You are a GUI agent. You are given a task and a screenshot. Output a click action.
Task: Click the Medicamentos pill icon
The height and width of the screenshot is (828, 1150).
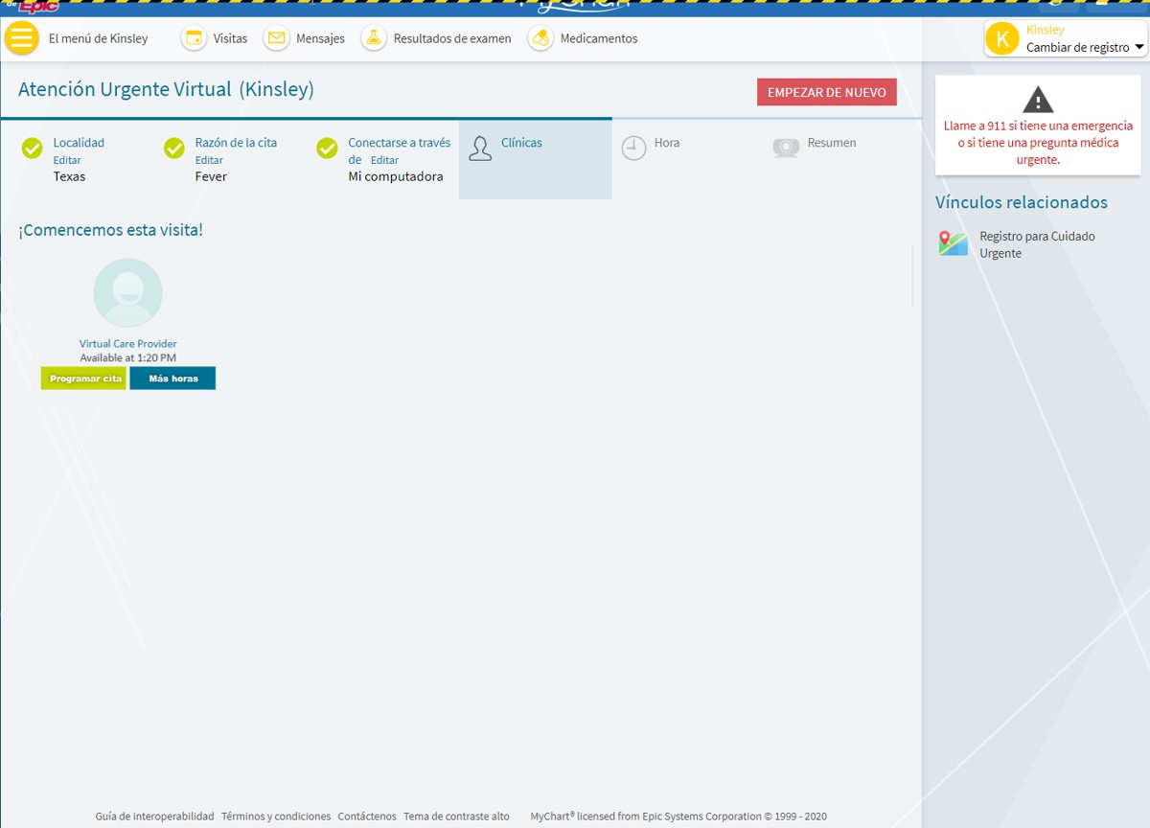(540, 38)
